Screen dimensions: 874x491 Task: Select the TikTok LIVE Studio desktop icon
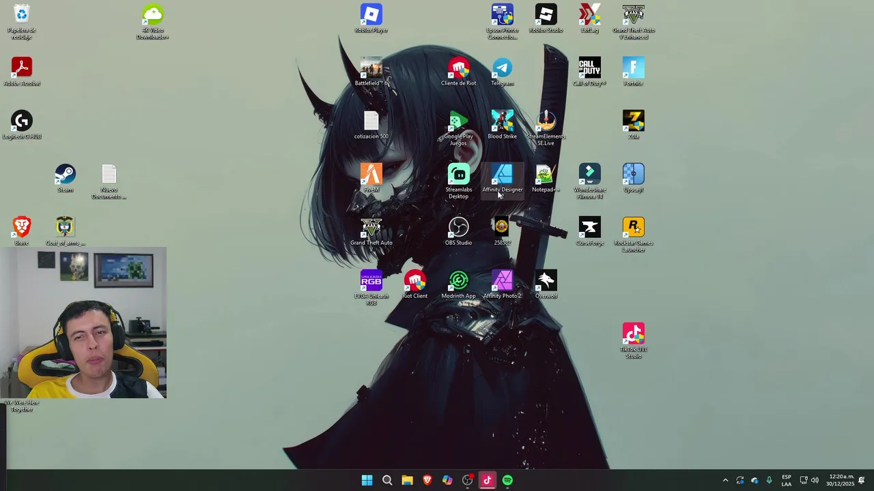[634, 341]
